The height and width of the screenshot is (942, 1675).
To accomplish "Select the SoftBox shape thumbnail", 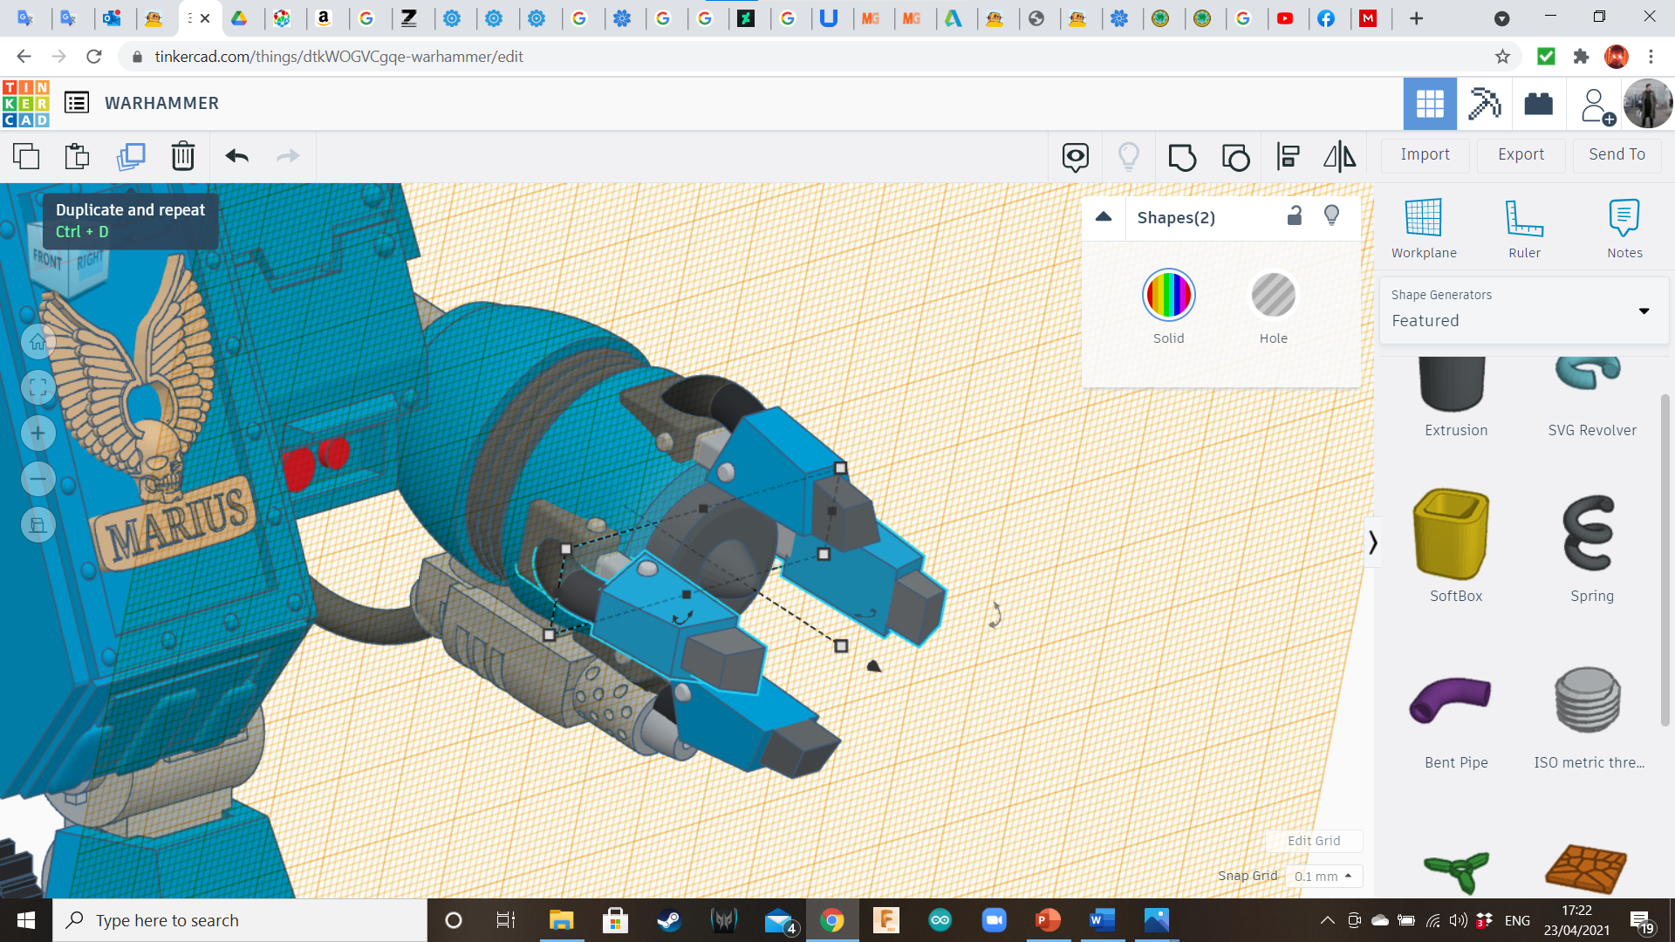I will 1455,535.
